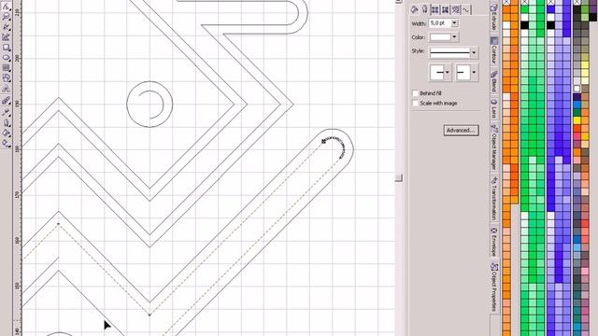Click no-color X on rightmost palette

577,2
